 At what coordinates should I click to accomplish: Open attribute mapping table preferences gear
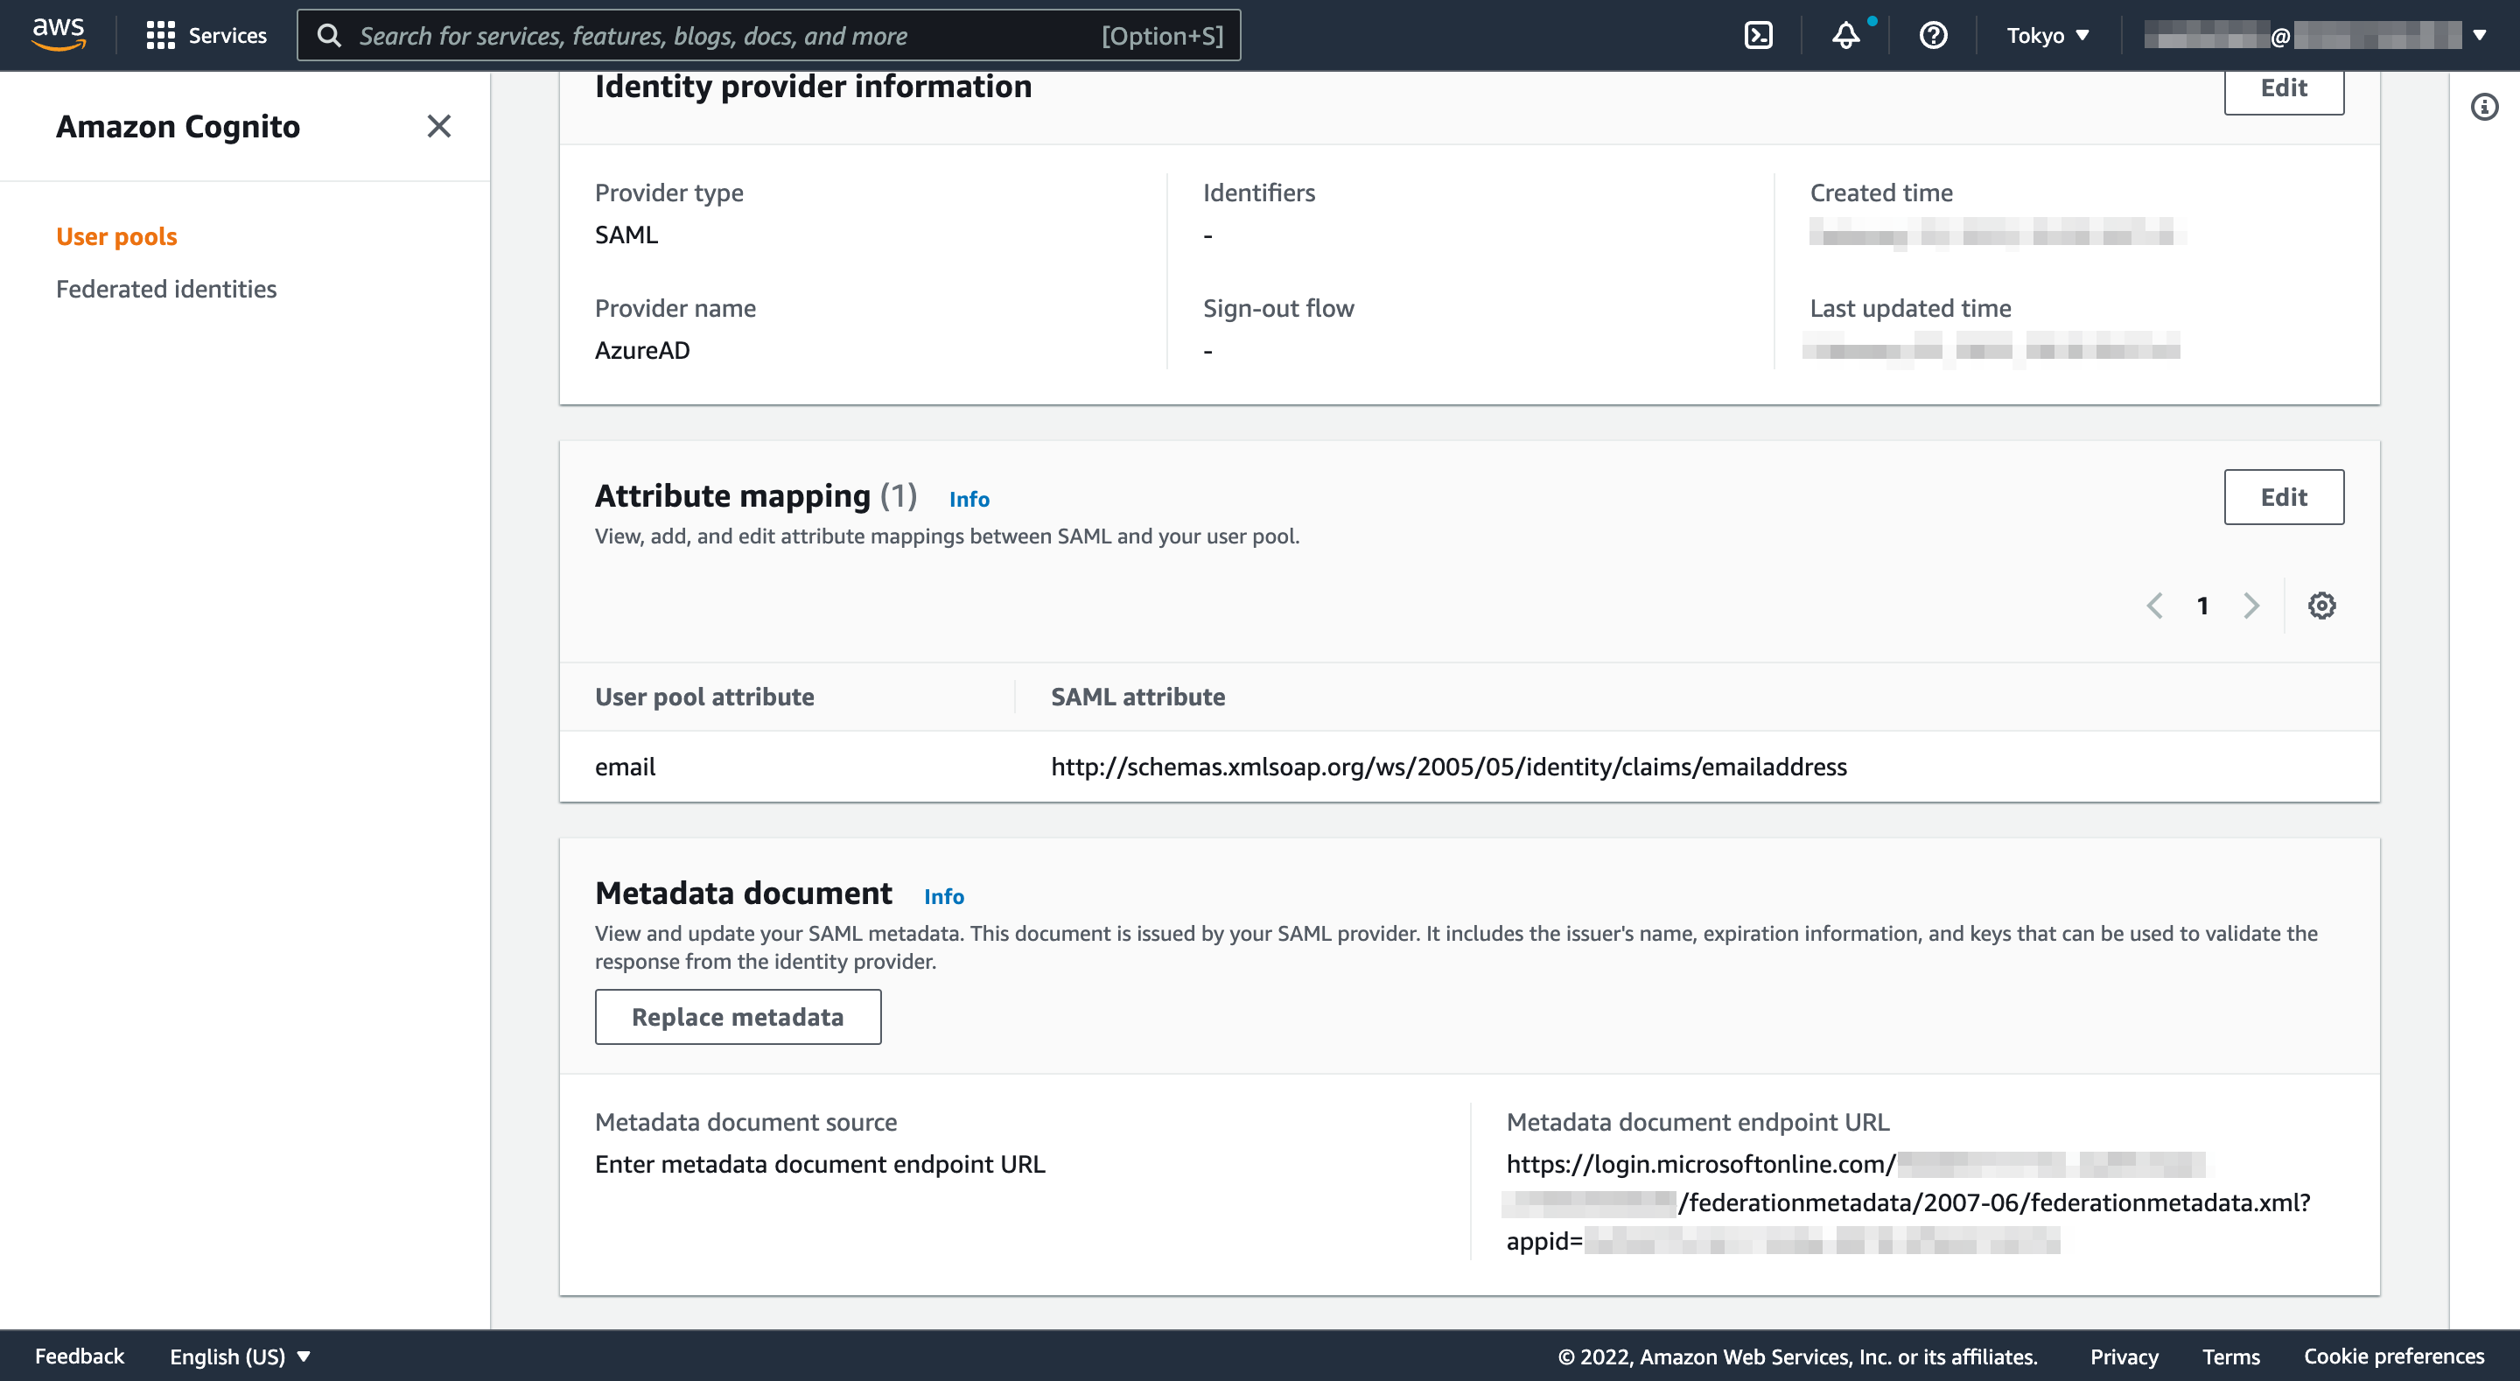[x=2321, y=605]
